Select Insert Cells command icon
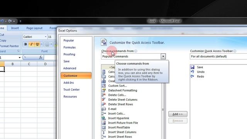The width and height of the screenshot is (247, 139). point(104,114)
